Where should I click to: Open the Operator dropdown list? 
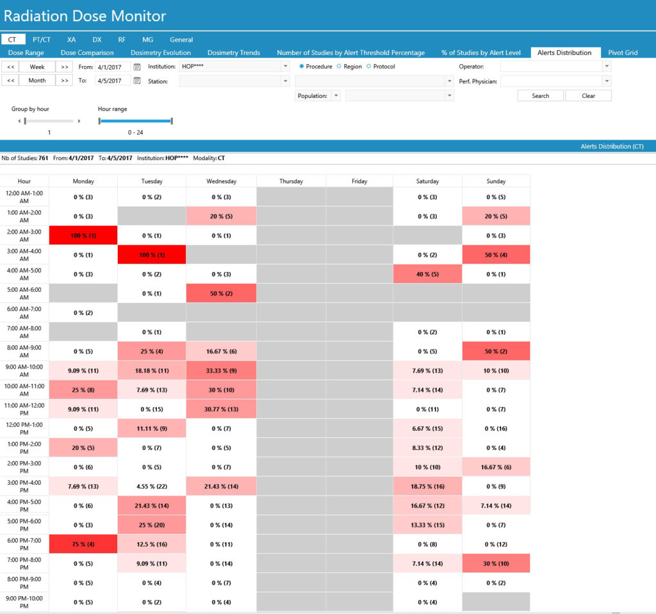pos(606,66)
